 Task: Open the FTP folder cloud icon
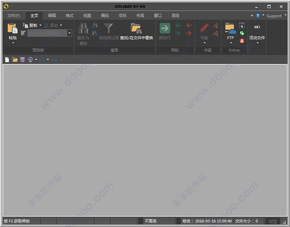231,28
